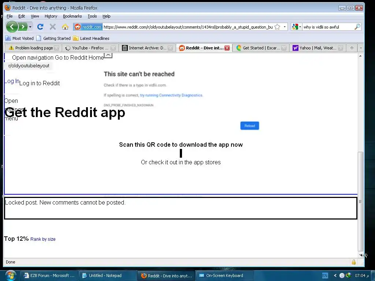Click the Log In link
Screen dimensions: 375x281
point(12,81)
